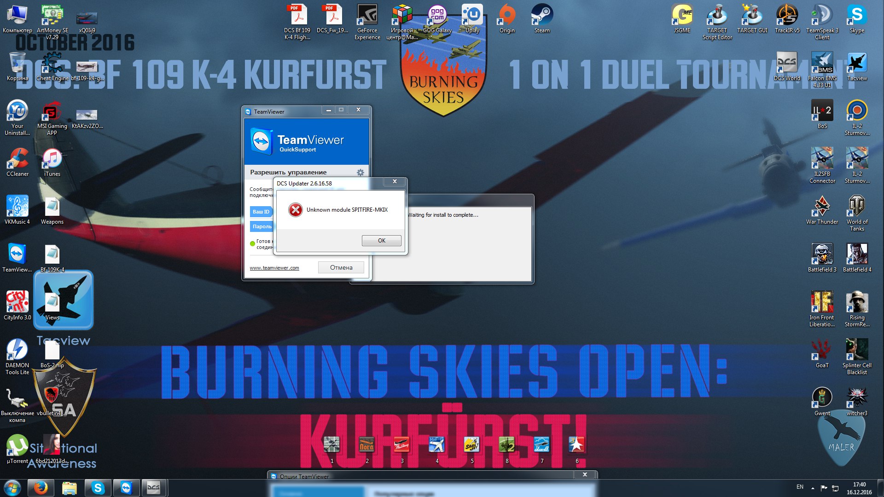Launch Falcon BMS 4.33 U1

click(822, 69)
